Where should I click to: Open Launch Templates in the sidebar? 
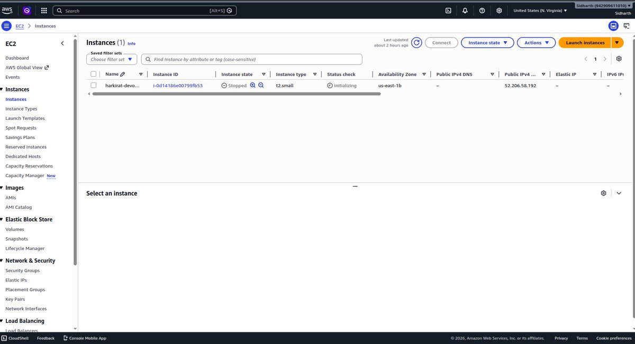(25, 118)
